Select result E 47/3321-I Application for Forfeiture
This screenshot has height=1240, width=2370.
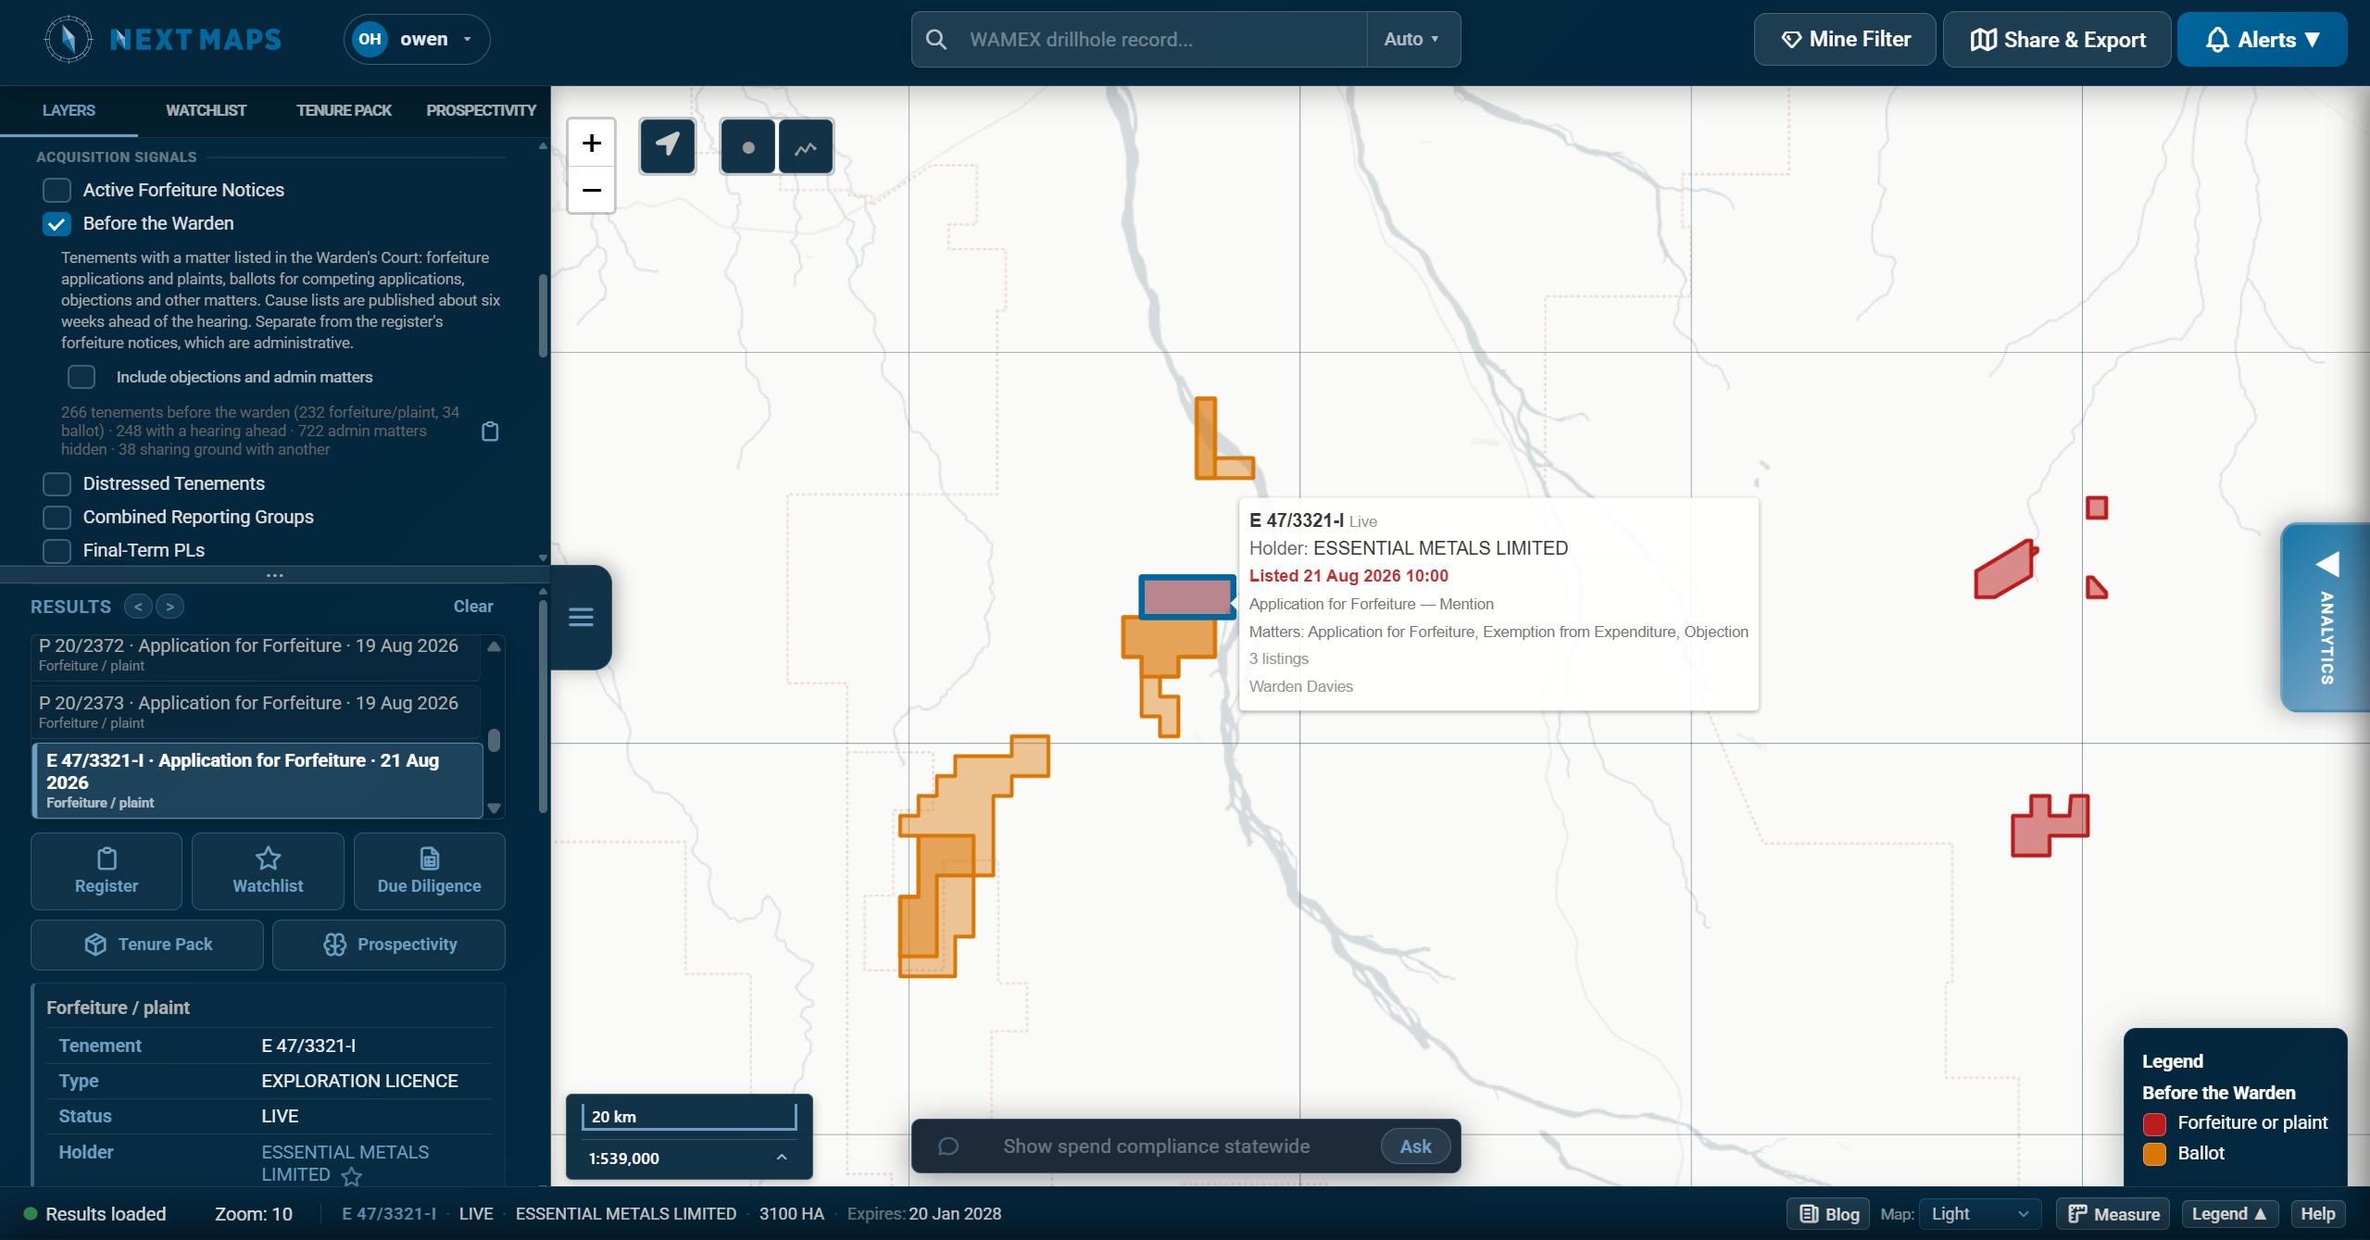(257, 781)
